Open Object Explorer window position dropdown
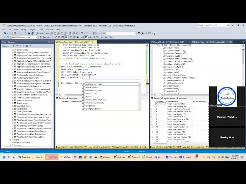Image resolution: width=246 pixels, height=184 pixels. coord(46,42)
